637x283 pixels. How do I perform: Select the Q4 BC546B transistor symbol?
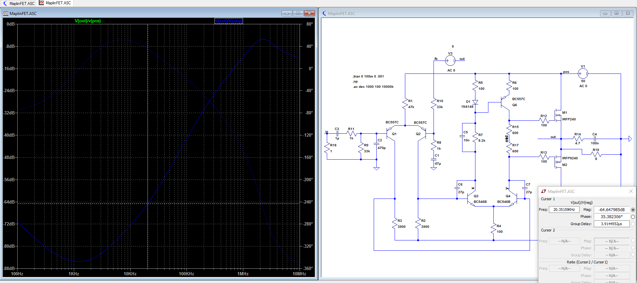(x=513, y=199)
